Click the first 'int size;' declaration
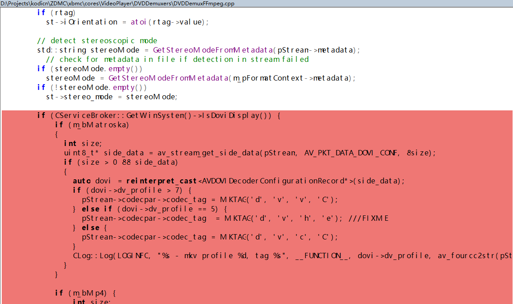The image size is (513, 304). (83, 143)
